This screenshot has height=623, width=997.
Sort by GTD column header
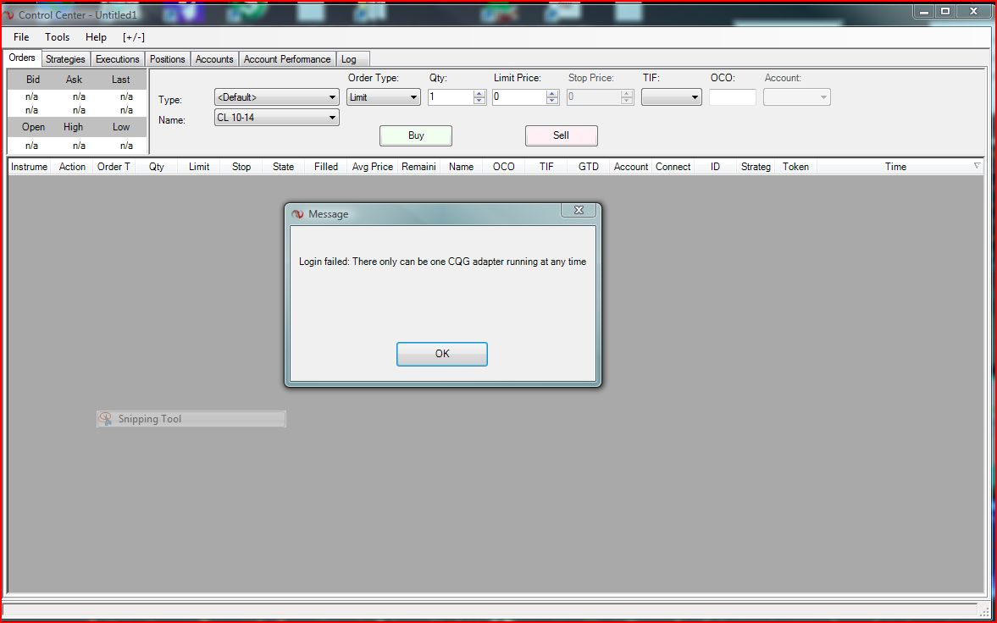(x=588, y=167)
